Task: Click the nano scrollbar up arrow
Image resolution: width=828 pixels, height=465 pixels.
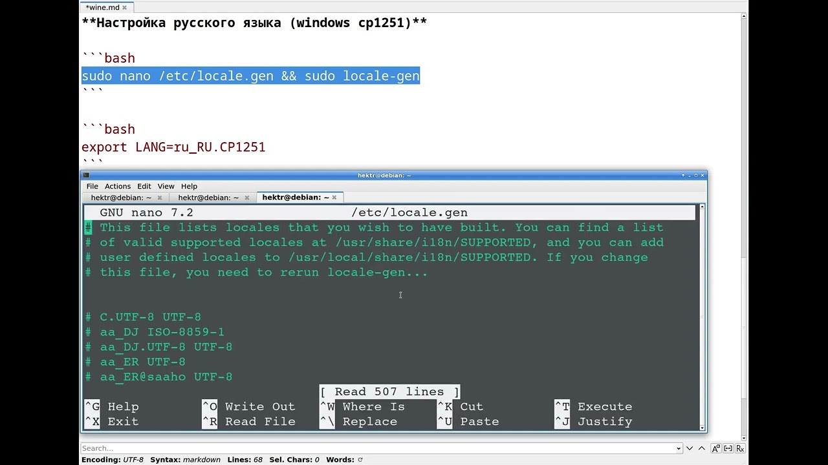Action: click(x=702, y=207)
